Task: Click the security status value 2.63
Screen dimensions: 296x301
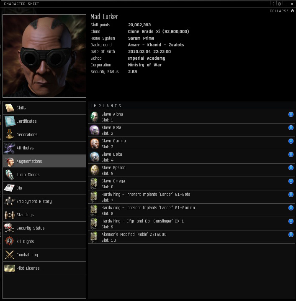Action: (132, 72)
